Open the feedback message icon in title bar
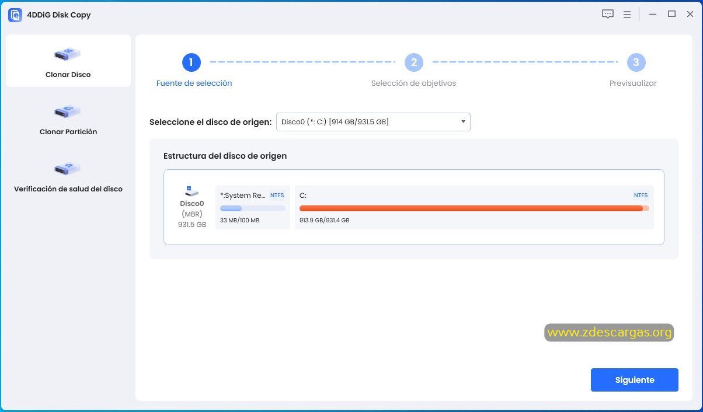The height and width of the screenshot is (412, 703). [608, 14]
